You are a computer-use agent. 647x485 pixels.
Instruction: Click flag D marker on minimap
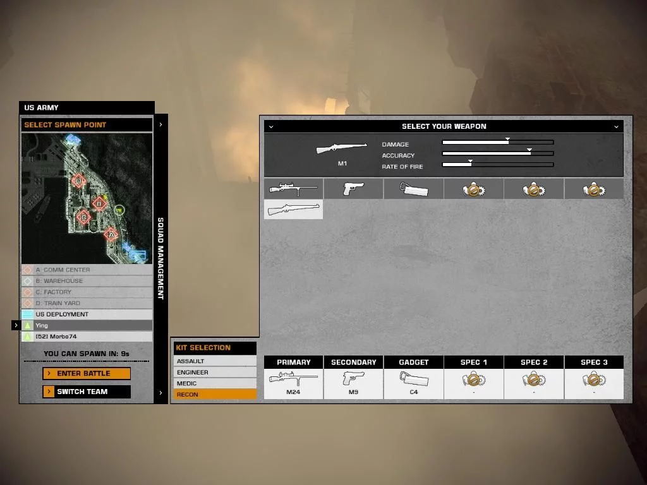click(x=79, y=181)
